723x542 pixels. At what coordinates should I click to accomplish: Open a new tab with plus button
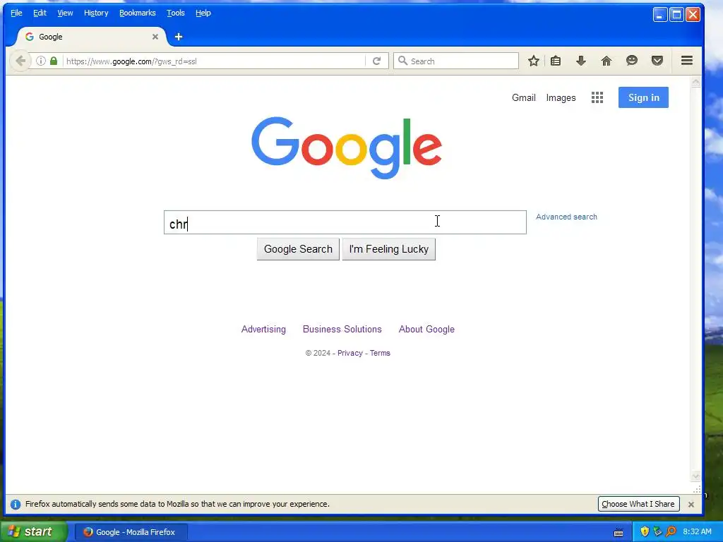[179, 37]
